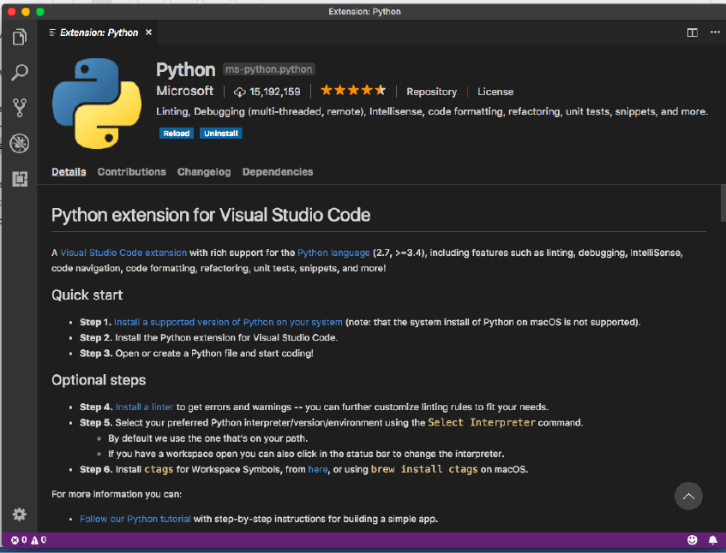This screenshot has width=726, height=553.
Task: Click the notifications bell in status bar
Action: coord(712,540)
